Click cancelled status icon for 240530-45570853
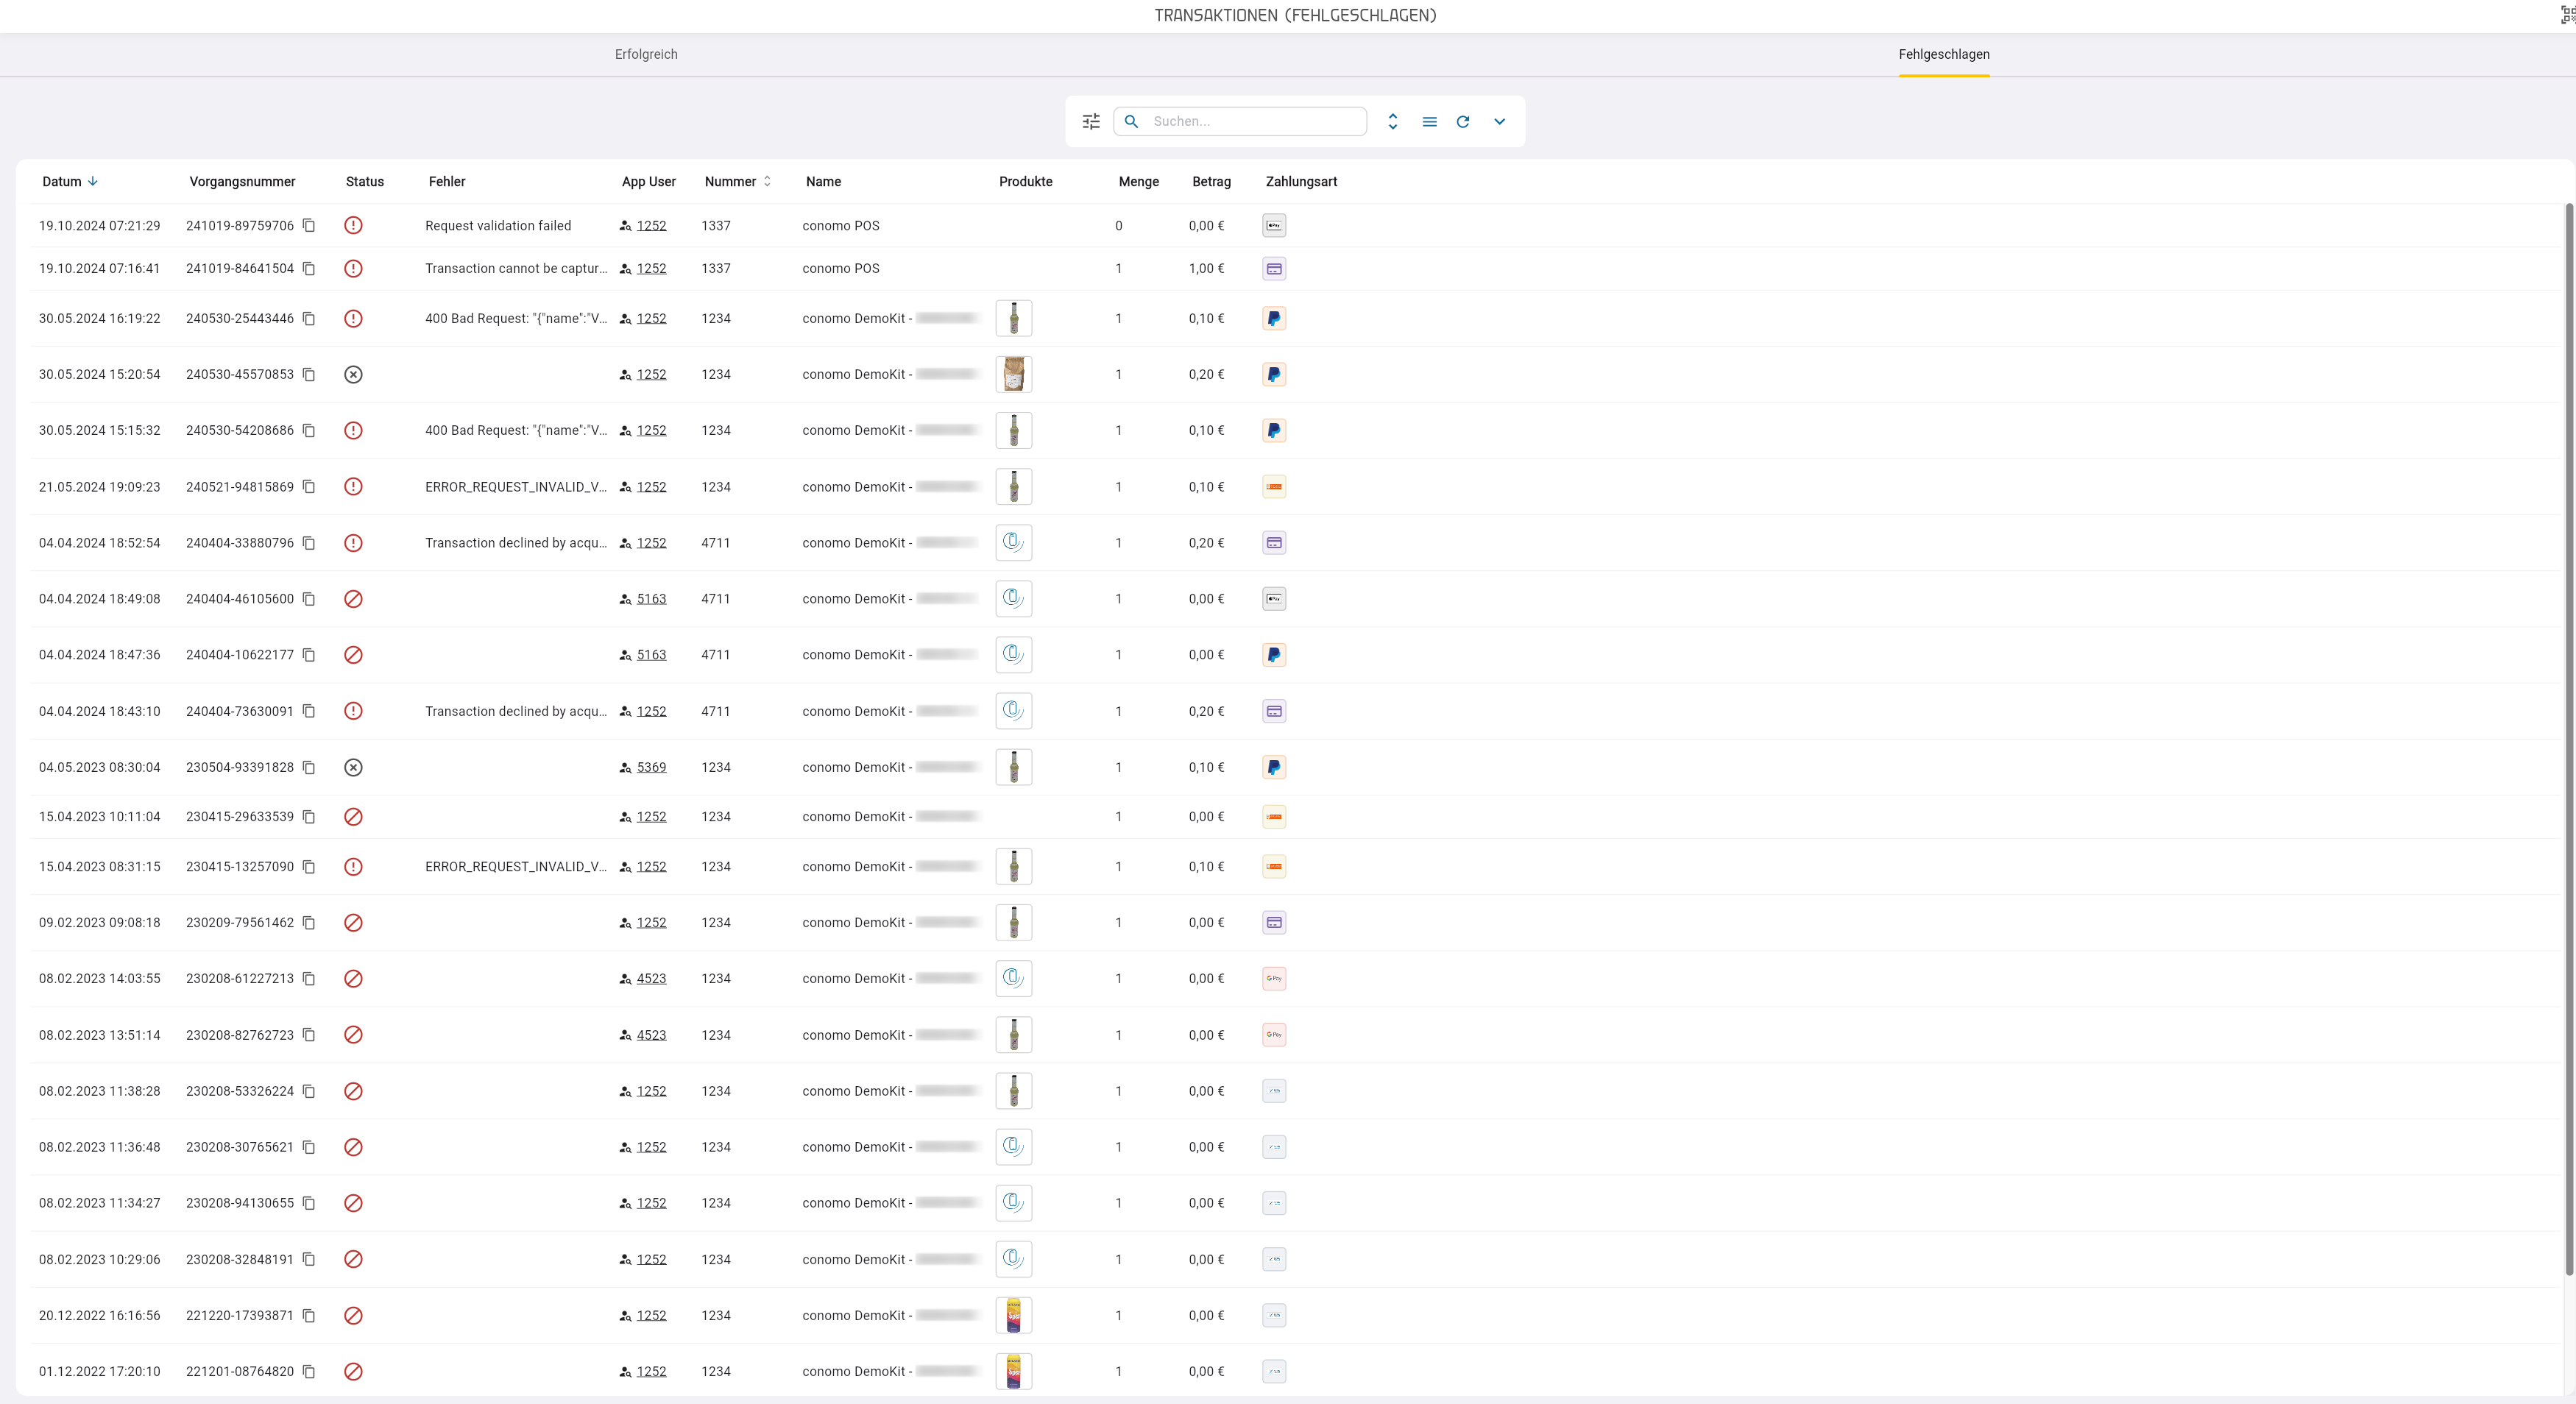Screen dimensions: 2576x1404 point(353,374)
